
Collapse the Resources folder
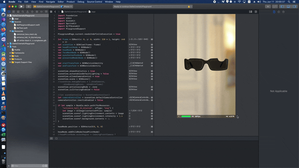point(11,31)
